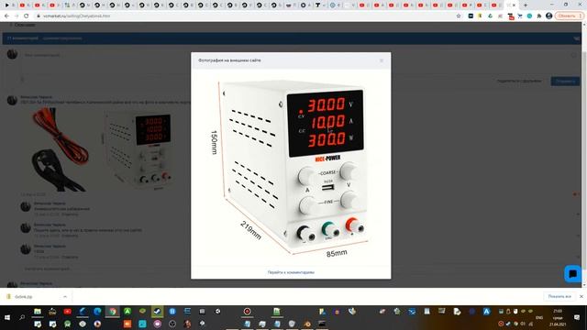Open Microsoft Edge from the taskbar
This screenshot has height=330, width=587.
pyautogui.click(x=98, y=312)
